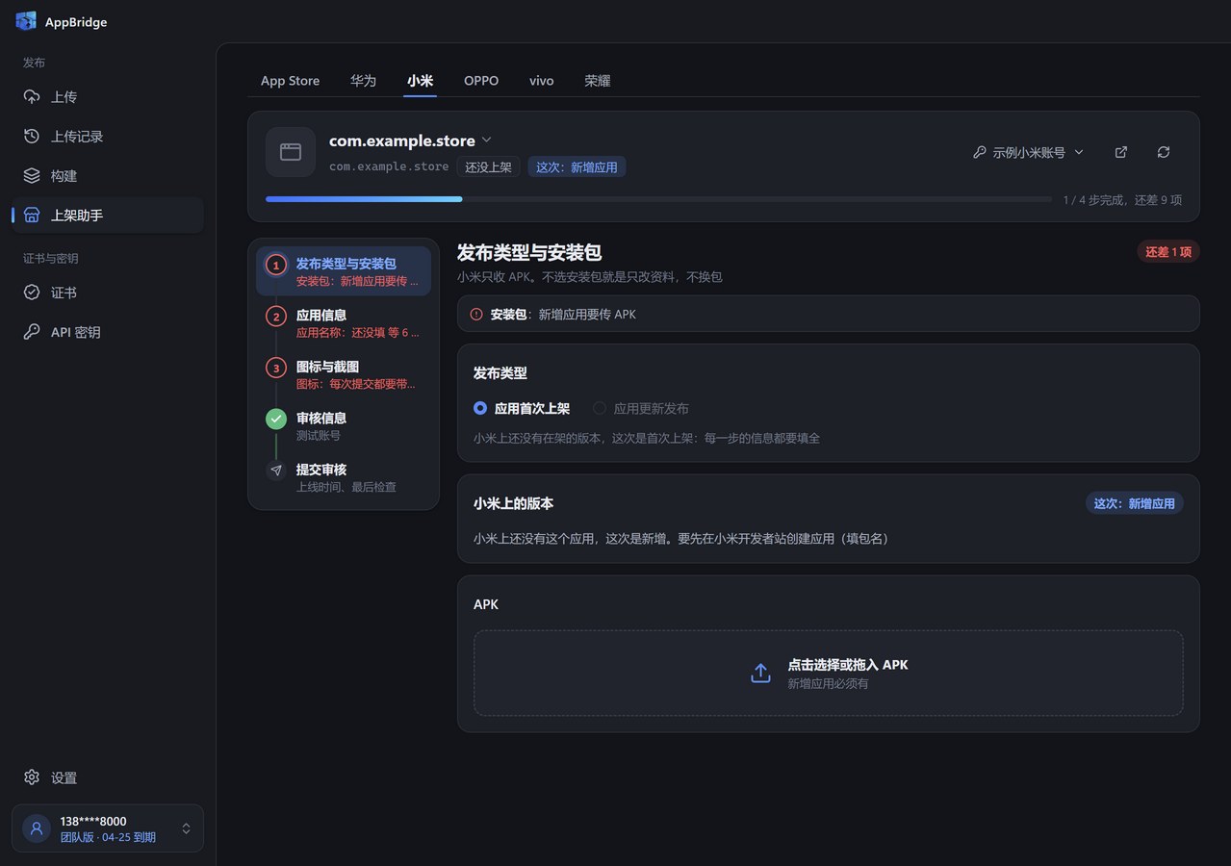Open 设置 settings
Image resolution: width=1231 pixels, height=866 pixels.
108,777
